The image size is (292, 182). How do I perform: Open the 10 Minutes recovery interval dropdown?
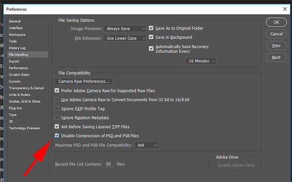point(201,61)
